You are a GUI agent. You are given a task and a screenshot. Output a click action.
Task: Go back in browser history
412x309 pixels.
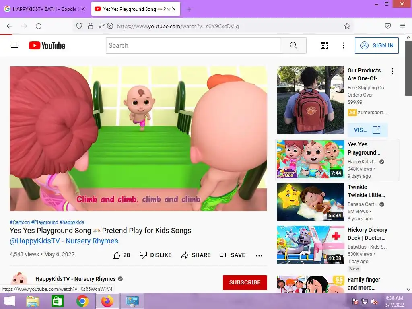point(10,26)
